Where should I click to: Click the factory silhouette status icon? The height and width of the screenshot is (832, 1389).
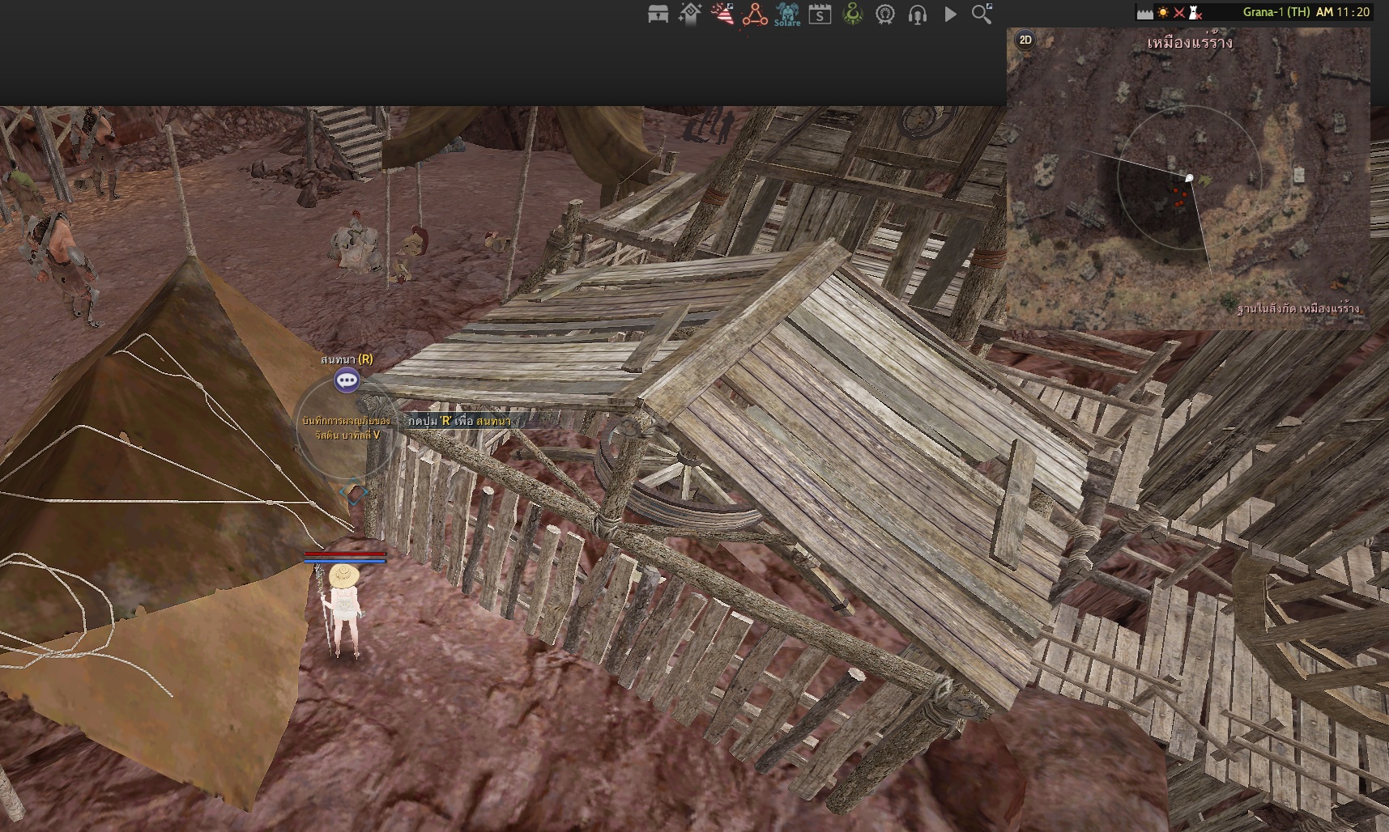(1144, 12)
